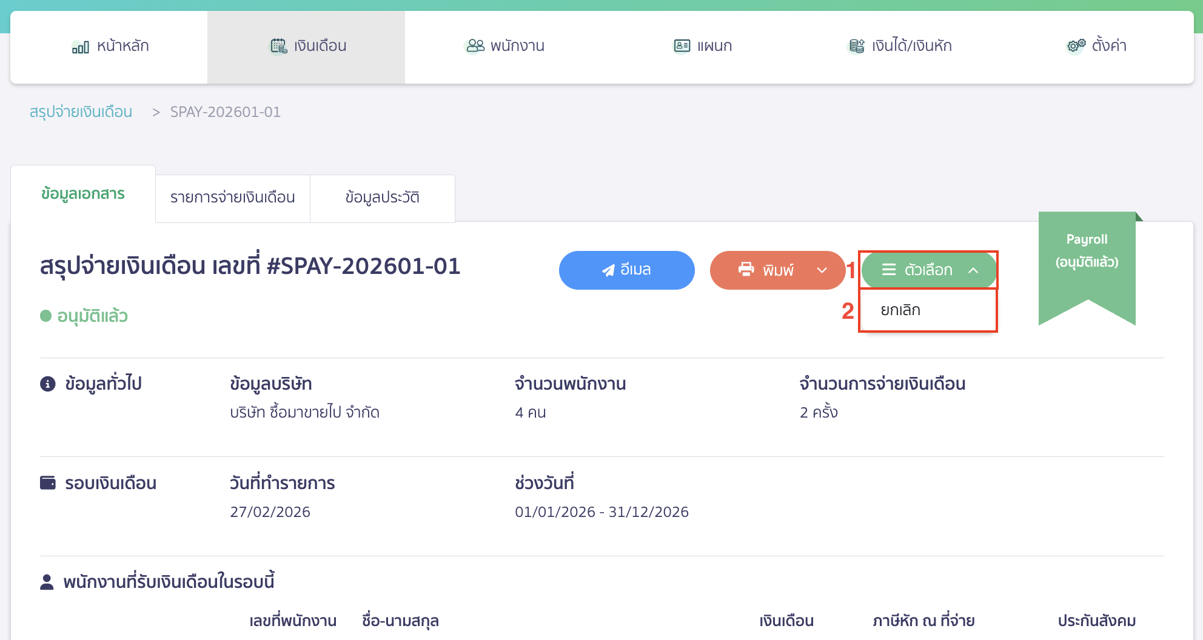Viewport: 1203px width, 640px height.
Task: Click the ID card icon beside แผนก
Action: click(682, 45)
